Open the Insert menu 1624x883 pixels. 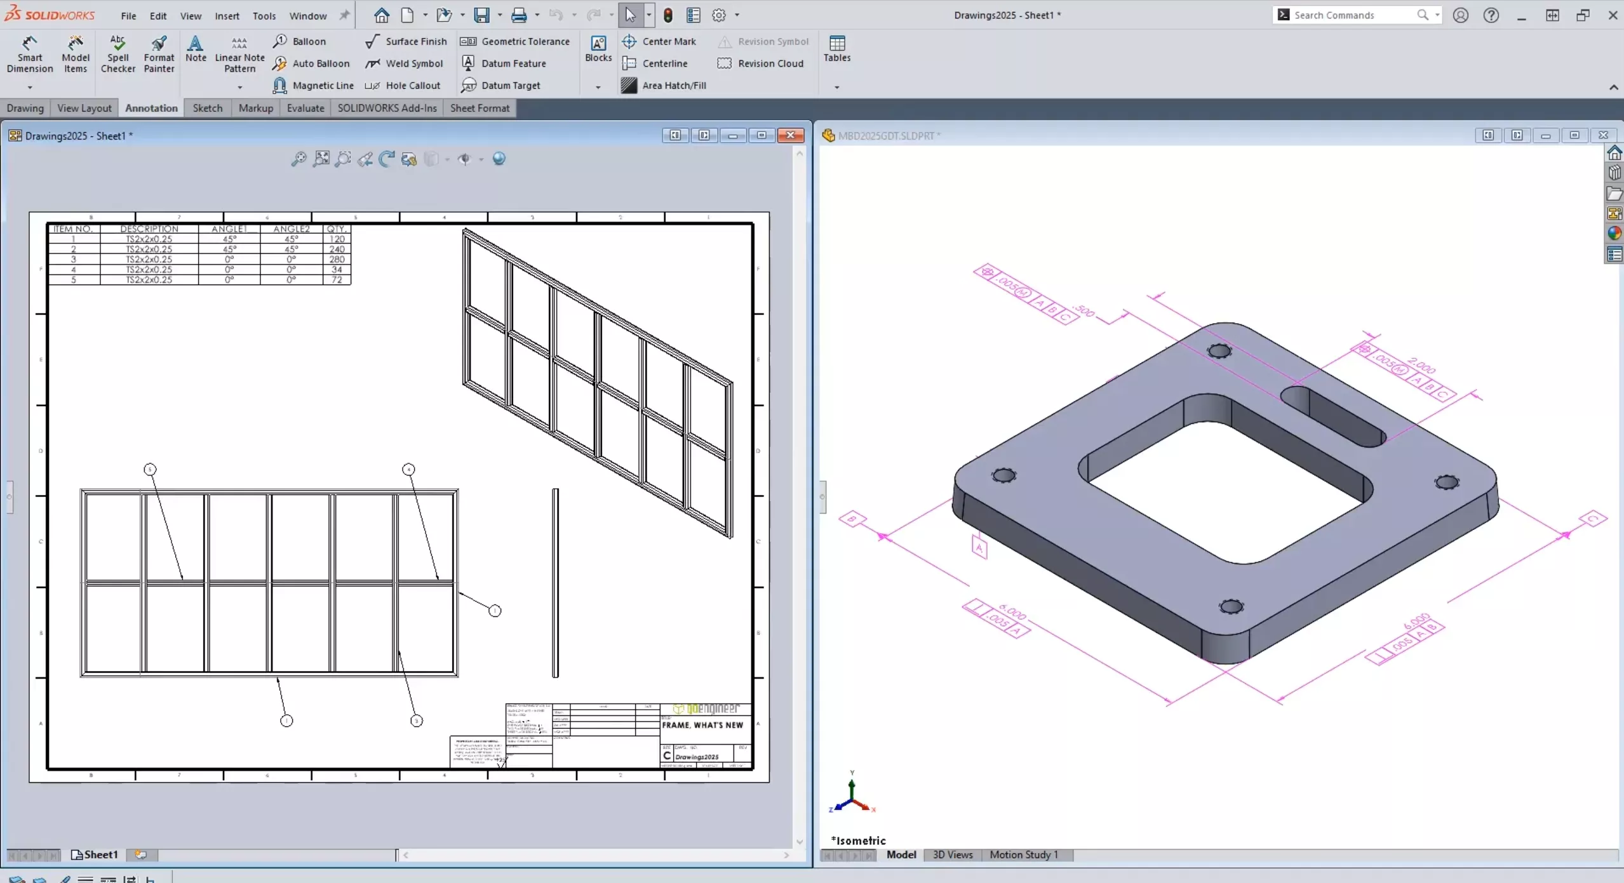coord(227,16)
